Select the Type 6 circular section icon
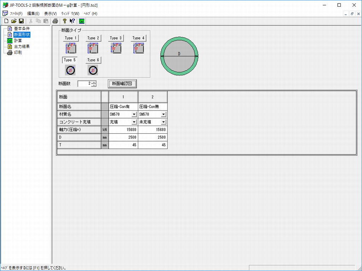 (93, 70)
